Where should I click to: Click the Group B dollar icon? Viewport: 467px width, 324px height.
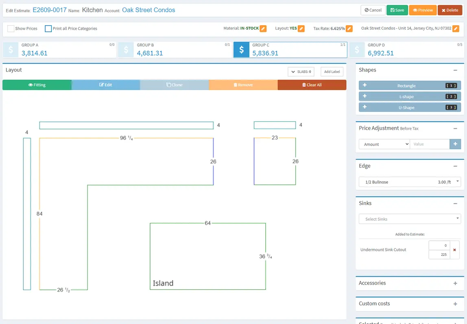pos(126,50)
